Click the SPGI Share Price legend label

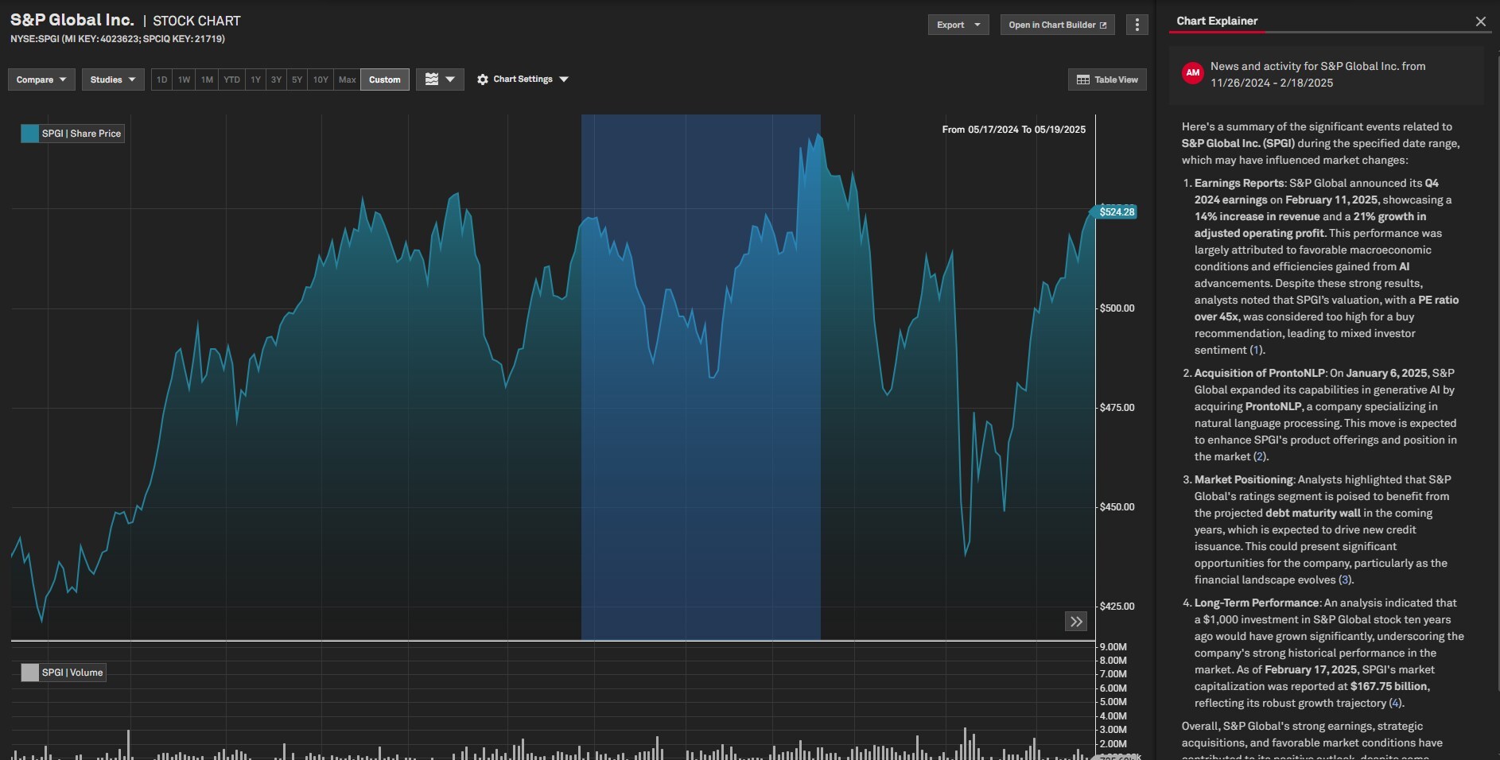tap(82, 134)
